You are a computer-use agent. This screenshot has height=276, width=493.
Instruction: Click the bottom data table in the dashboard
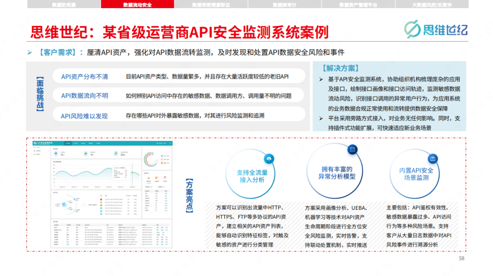pyautogui.click(x=111, y=233)
